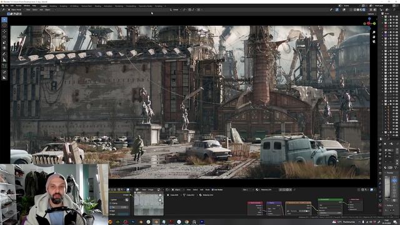Select the 3D Cursor tool

[x=4, y=26]
